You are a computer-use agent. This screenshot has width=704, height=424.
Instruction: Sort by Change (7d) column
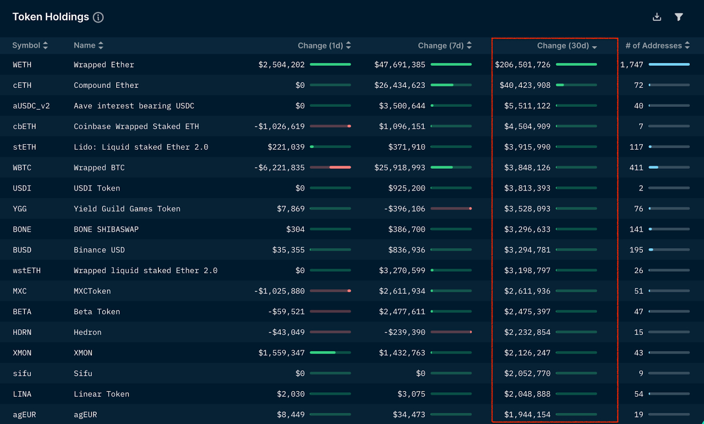pos(445,45)
